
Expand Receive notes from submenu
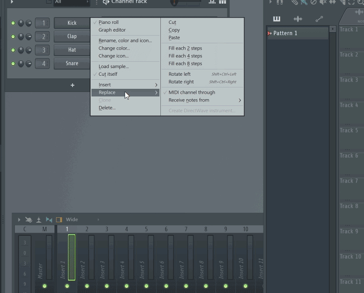[202, 100]
